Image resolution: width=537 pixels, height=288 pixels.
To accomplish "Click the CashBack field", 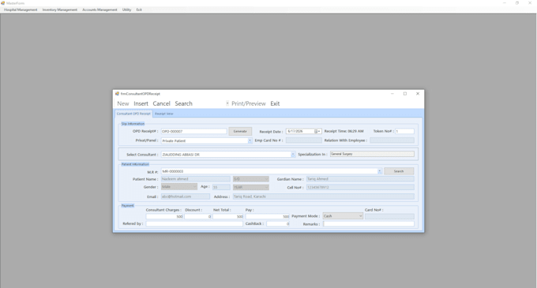I will coord(278,224).
